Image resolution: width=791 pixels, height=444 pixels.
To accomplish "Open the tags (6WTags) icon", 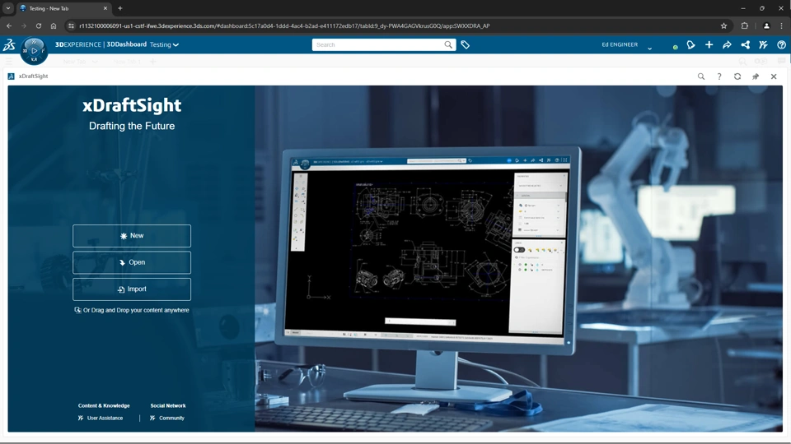I will 465,44.
